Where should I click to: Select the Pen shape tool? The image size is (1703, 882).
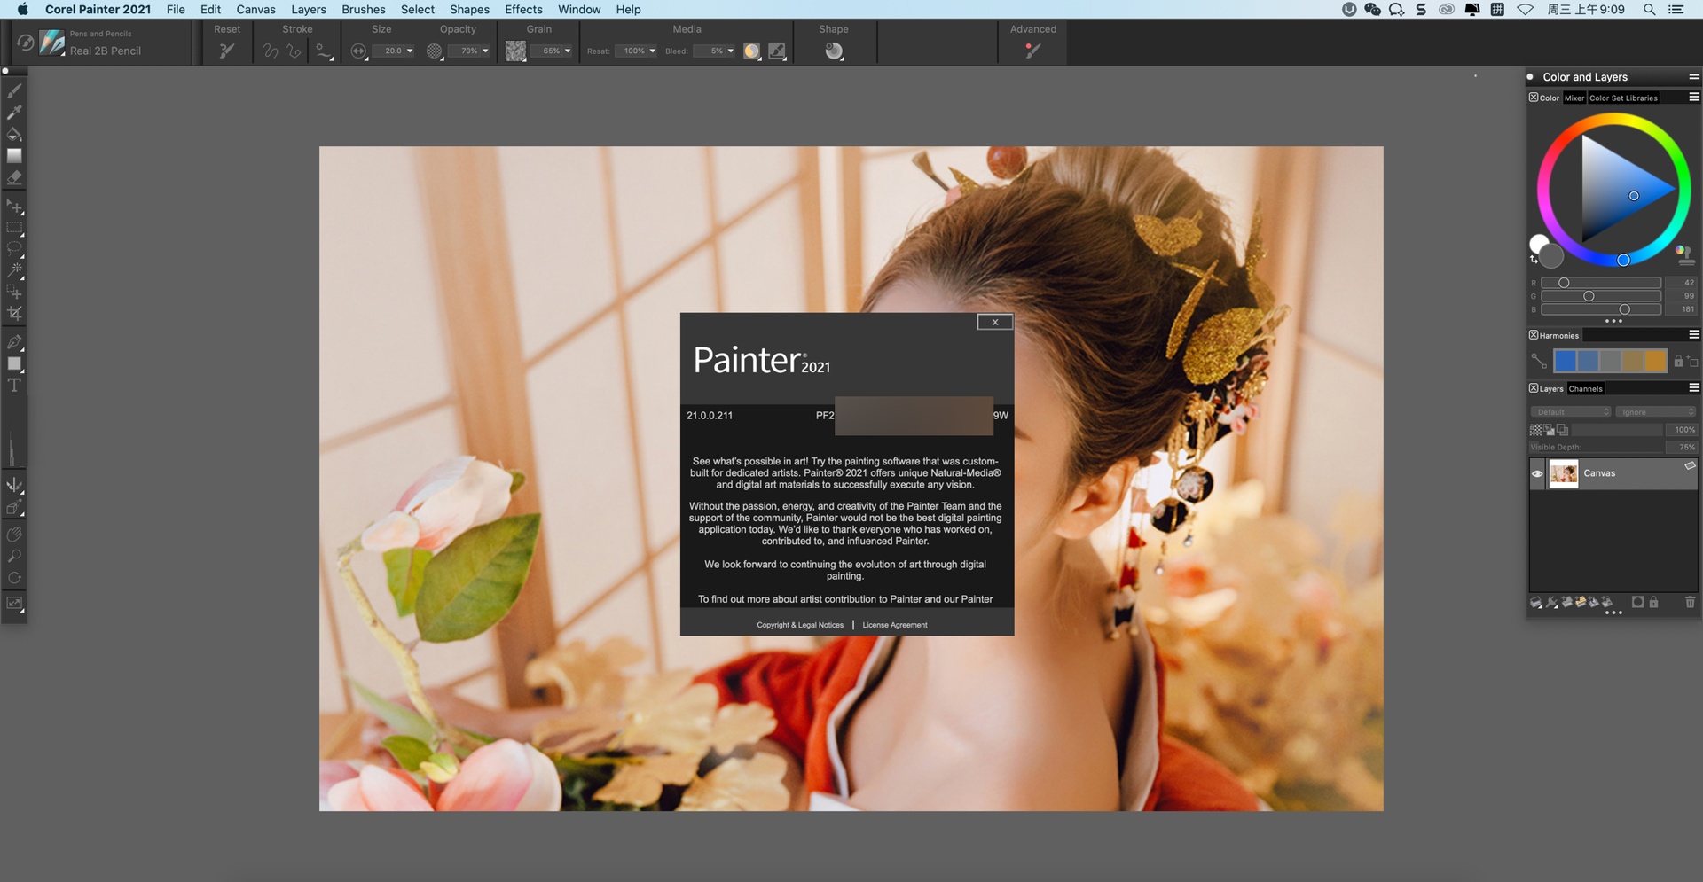[x=14, y=341]
